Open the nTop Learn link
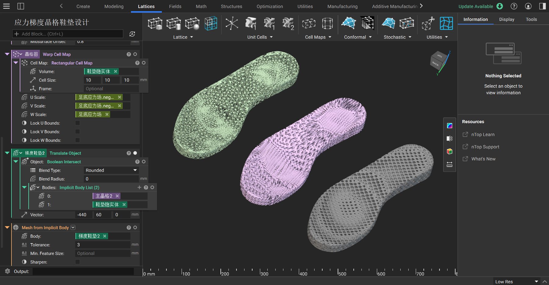This screenshot has height=285, width=549. [x=483, y=134]
